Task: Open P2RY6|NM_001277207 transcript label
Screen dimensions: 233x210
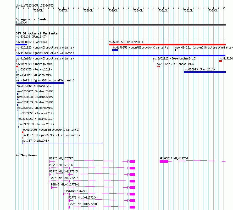Action: (64, 178)
